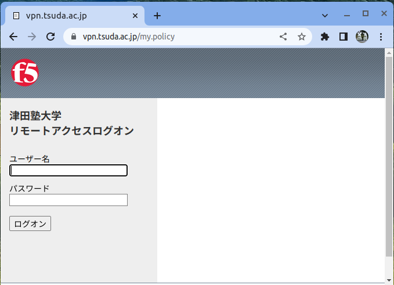Screen dimensions: 394x285
Task: Open the Chrome profile avatar
Action: coord(362,37)
